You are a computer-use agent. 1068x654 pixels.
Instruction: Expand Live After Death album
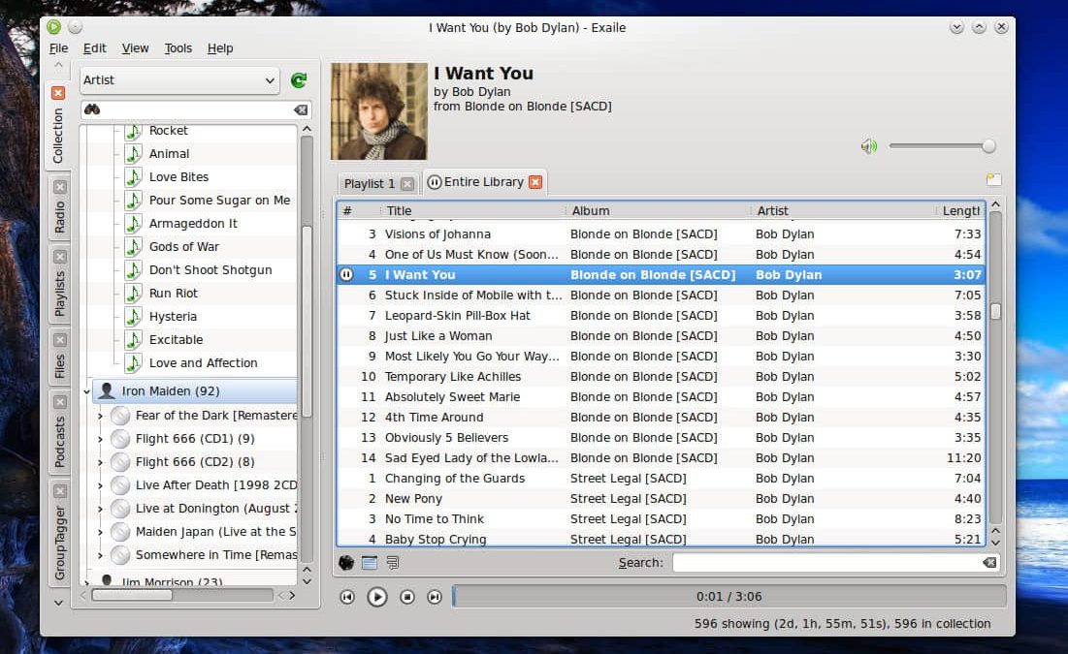pyautogui.click(x=100, y=485)
